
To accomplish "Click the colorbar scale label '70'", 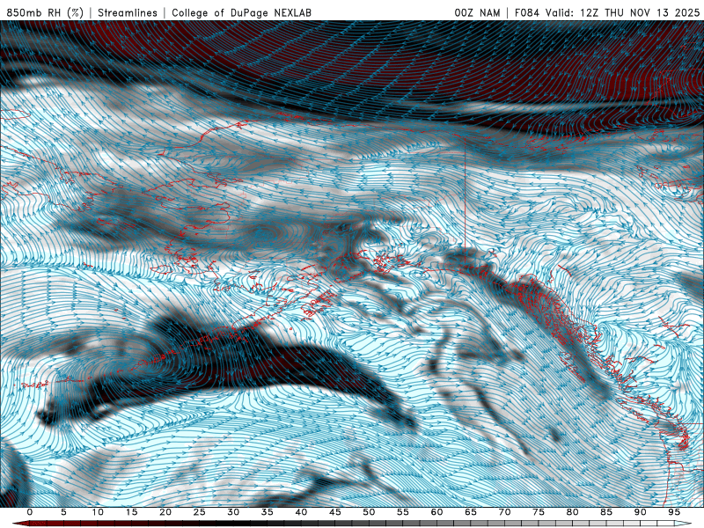I will click(x=504, y=512).
